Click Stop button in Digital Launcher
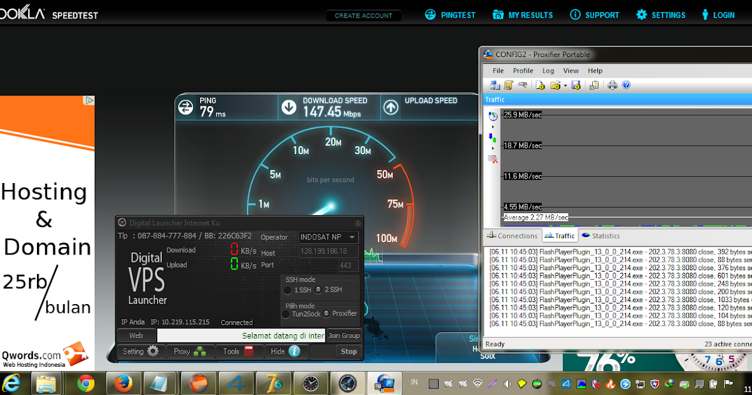The image size is (752, 395). pyautogui.click(x=348, y=351)
